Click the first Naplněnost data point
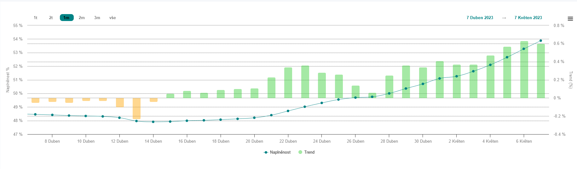 tap(35, 114)
